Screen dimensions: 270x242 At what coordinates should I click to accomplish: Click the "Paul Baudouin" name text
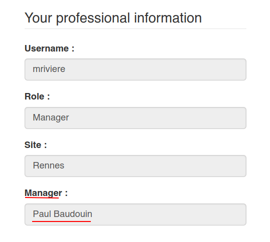63,214
